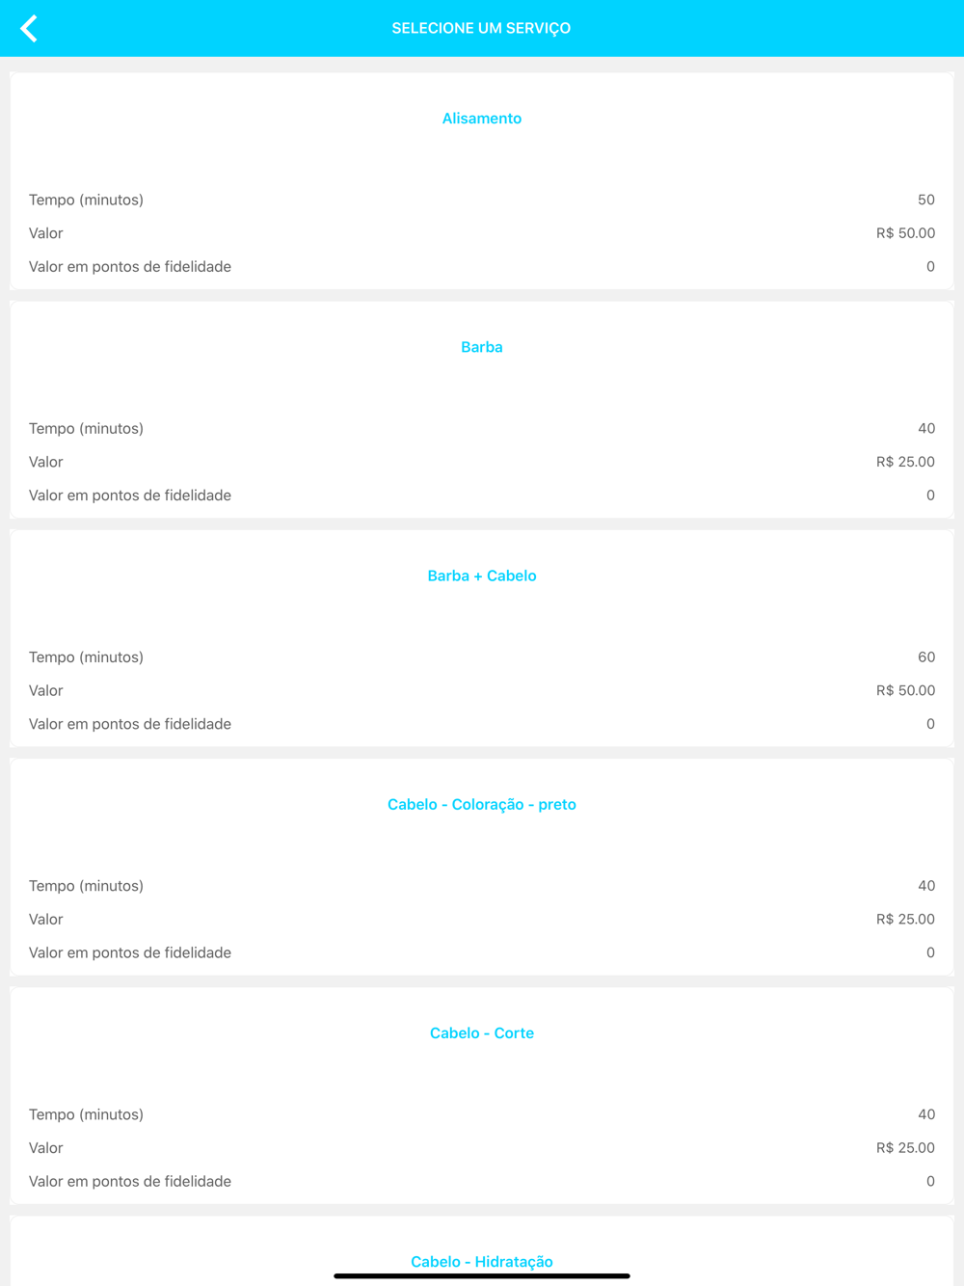The image size is (964, 1286).
Task: Click the Valor label in the Alisamento card
Action: (46, 233)
